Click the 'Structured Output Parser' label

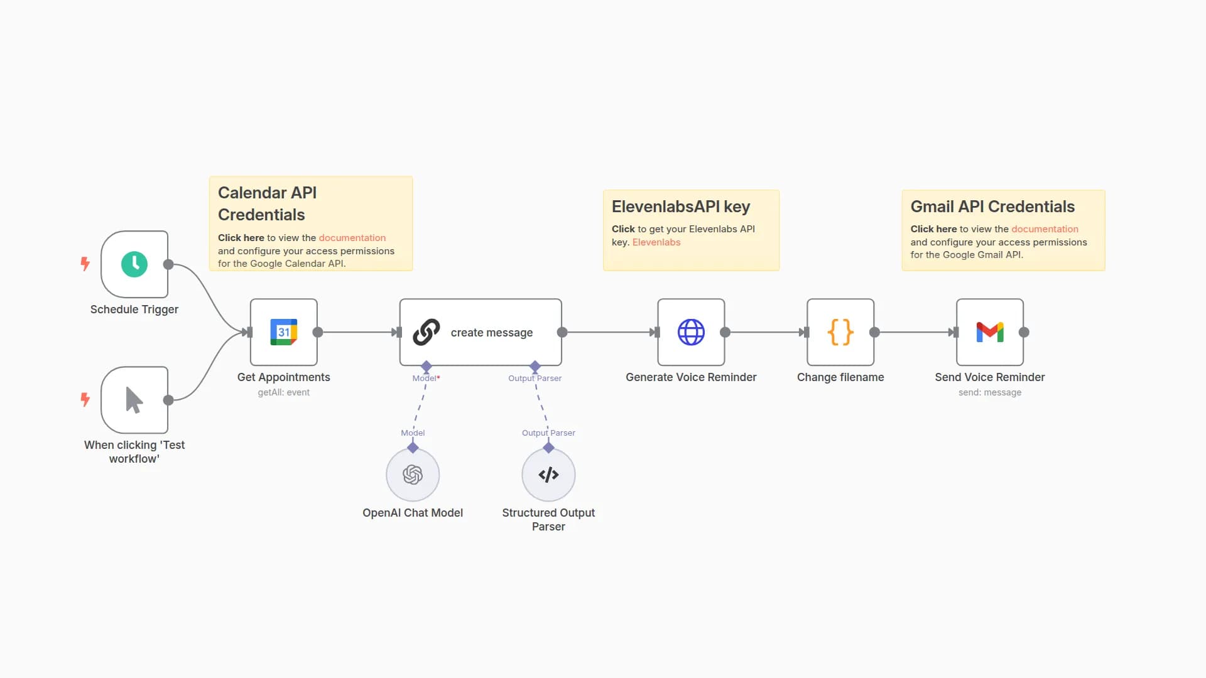[x=548, y=520]
